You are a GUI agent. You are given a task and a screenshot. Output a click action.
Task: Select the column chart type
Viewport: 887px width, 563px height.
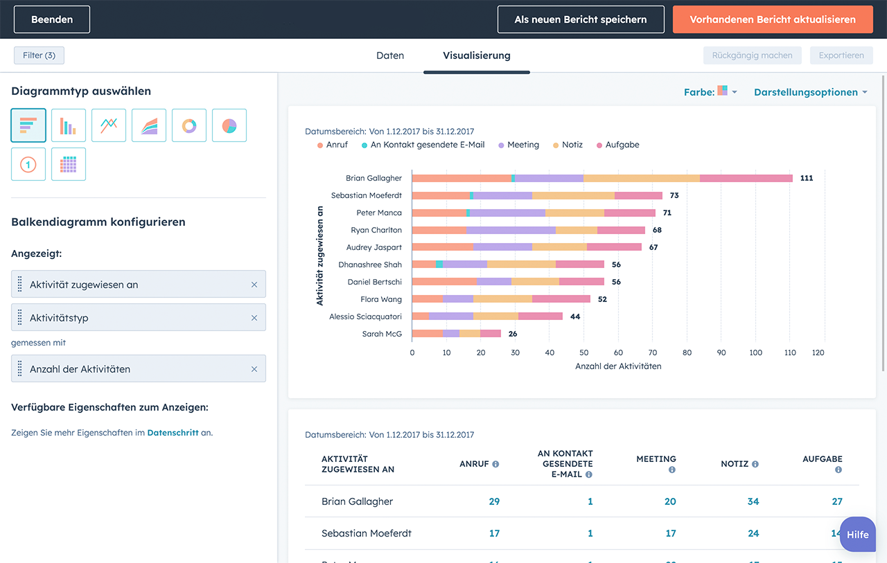coord(68,125)
